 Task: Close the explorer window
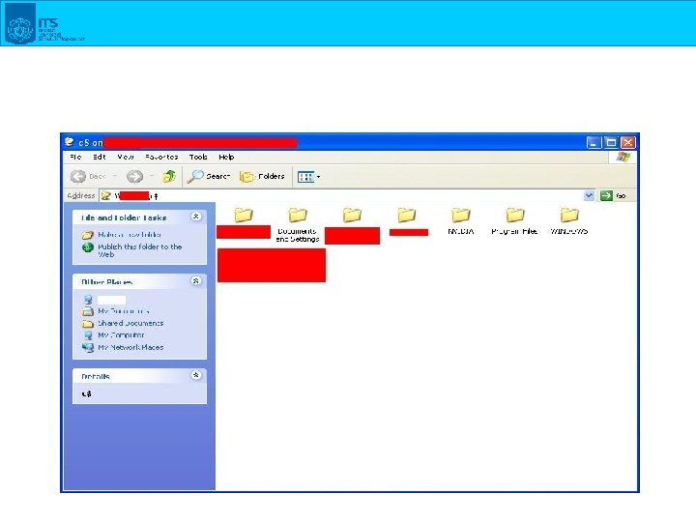click(627, 142)
